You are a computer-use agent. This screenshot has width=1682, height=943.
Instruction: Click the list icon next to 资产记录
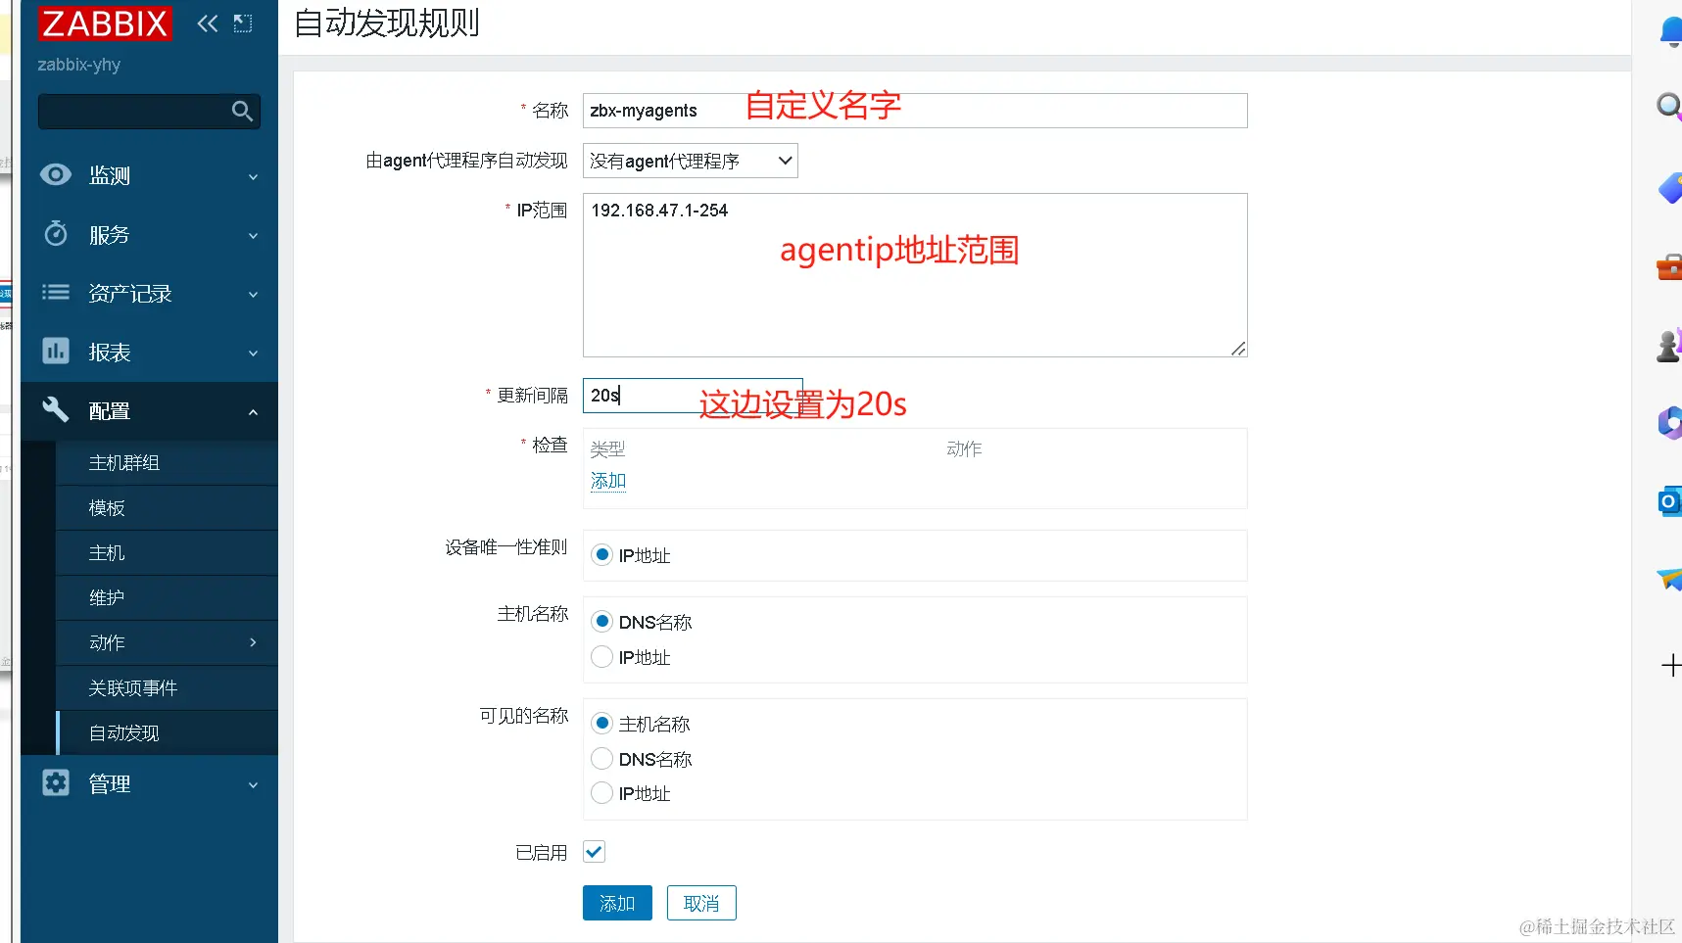(x=56, y=292)
